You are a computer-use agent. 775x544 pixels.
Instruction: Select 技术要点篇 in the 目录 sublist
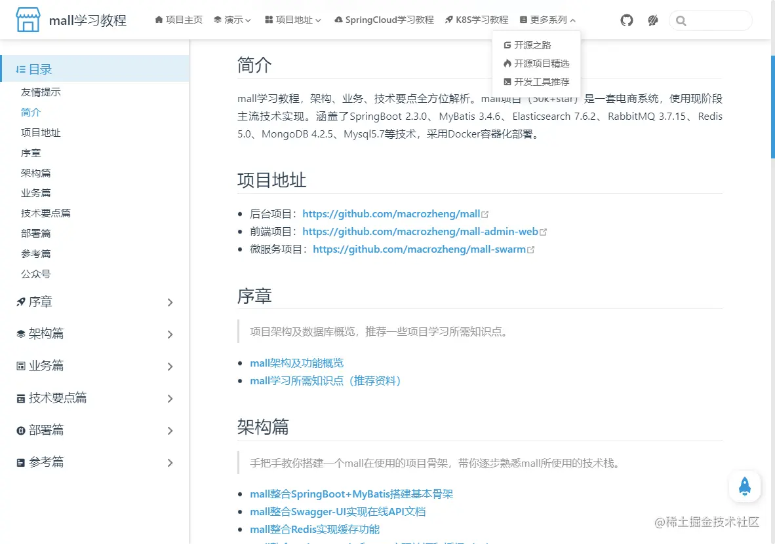[45, 213]
